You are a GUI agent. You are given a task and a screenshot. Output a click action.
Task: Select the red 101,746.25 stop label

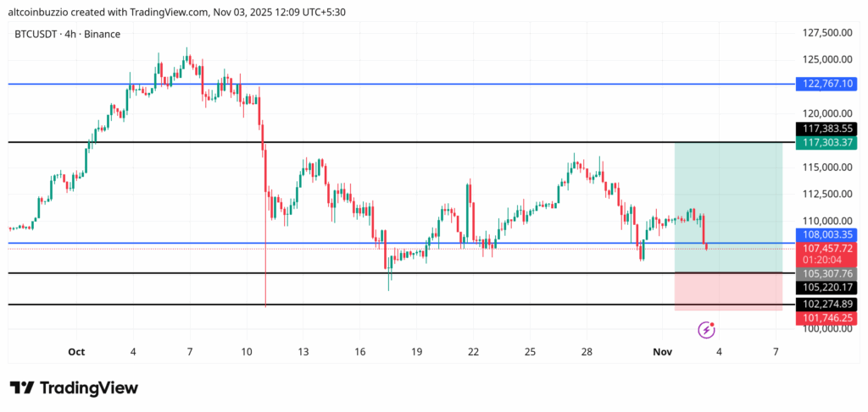(826, 318)
